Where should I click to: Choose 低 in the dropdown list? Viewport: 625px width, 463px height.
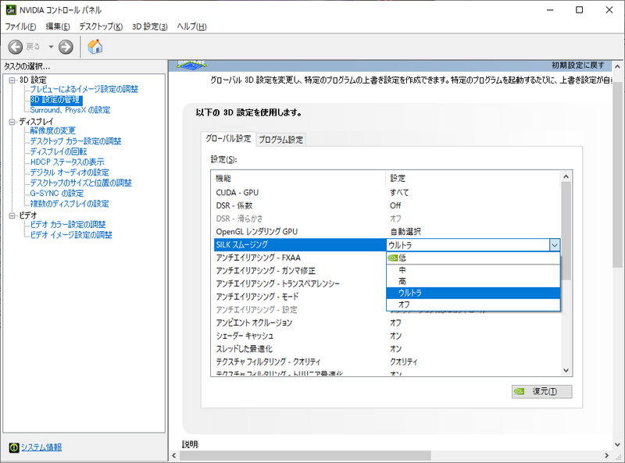coord(473,258)
